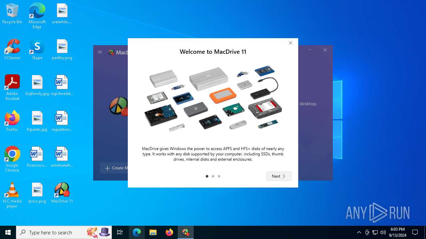Select the bigfamily.jpg file icon
Image resolution: width=426 pixels, height=239 pixels.
(37, 86)
